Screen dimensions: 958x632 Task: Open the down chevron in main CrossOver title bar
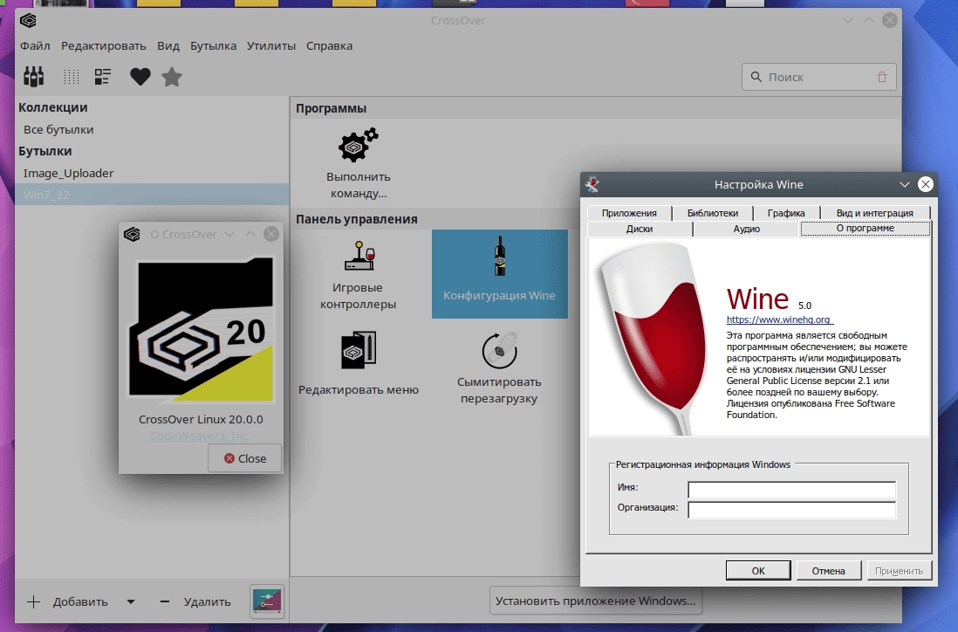[848, 20]
